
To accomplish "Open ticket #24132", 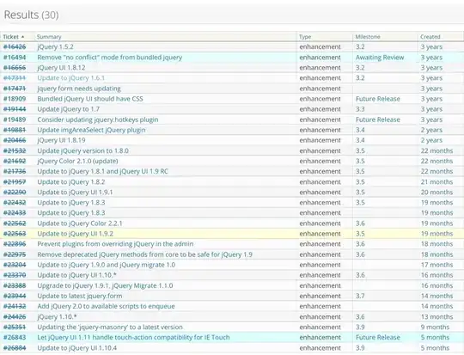I will pyautogui.click(x=15, y=307).
